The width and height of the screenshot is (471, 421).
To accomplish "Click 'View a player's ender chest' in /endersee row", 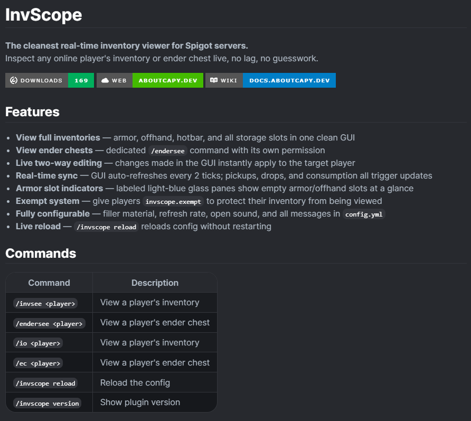I will 155,322.
